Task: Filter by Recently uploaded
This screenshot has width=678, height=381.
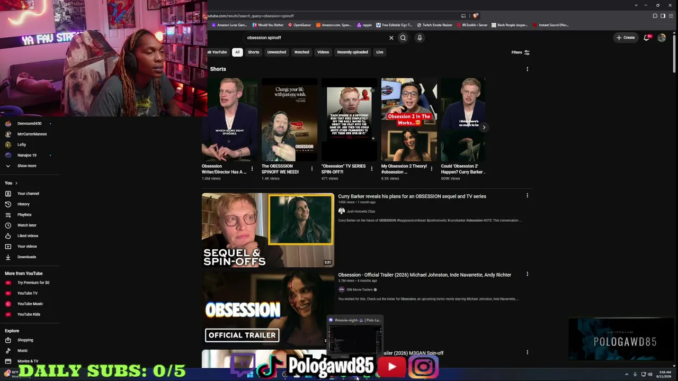Action: tap(352, 52)
